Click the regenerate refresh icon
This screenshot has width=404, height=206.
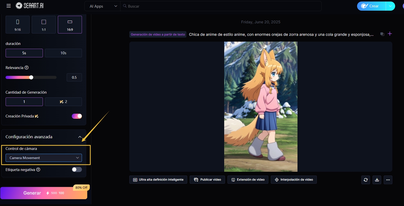[365, 180]
